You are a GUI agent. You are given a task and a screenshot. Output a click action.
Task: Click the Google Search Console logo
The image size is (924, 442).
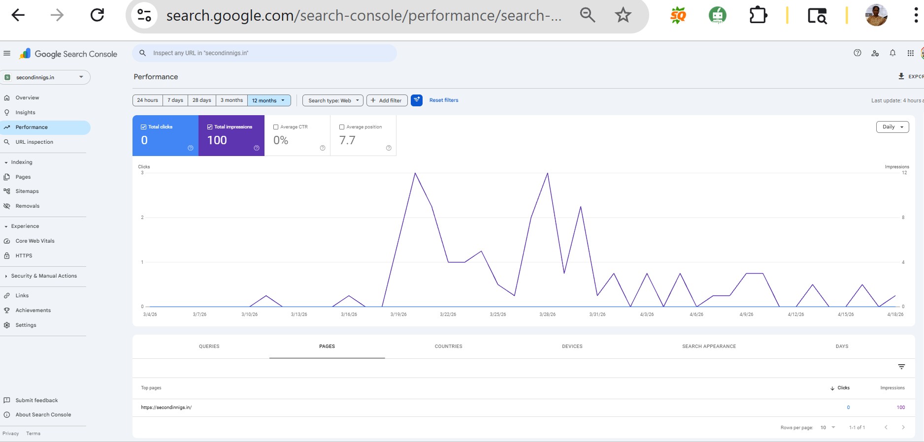pyautogui.click(x=68, y=54)
